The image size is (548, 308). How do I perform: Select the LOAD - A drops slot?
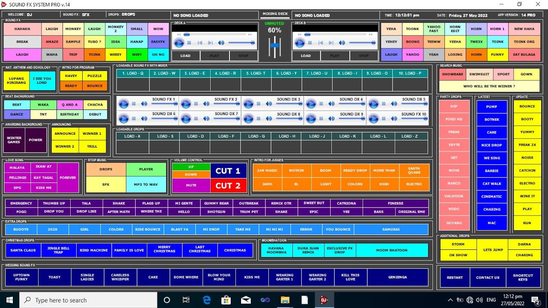coord(132,136)
